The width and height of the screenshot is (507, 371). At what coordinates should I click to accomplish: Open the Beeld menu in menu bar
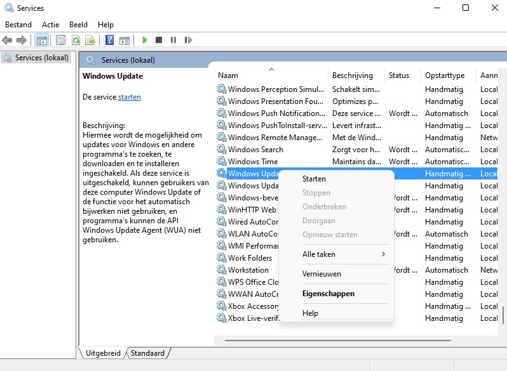pyautogui.click(x=78, y=24)
